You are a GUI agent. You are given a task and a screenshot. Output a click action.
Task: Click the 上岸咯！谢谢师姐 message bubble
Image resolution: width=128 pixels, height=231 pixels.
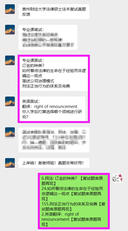click(54, 163)
